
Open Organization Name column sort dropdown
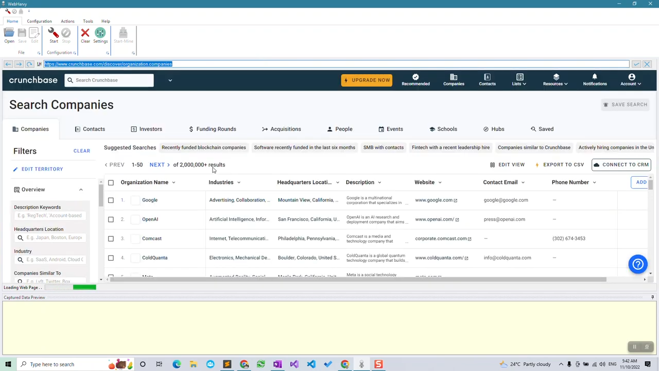(174, 182)
